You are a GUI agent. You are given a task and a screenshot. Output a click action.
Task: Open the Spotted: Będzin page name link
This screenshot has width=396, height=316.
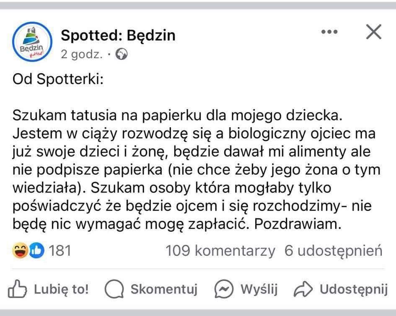pos(118,36)
